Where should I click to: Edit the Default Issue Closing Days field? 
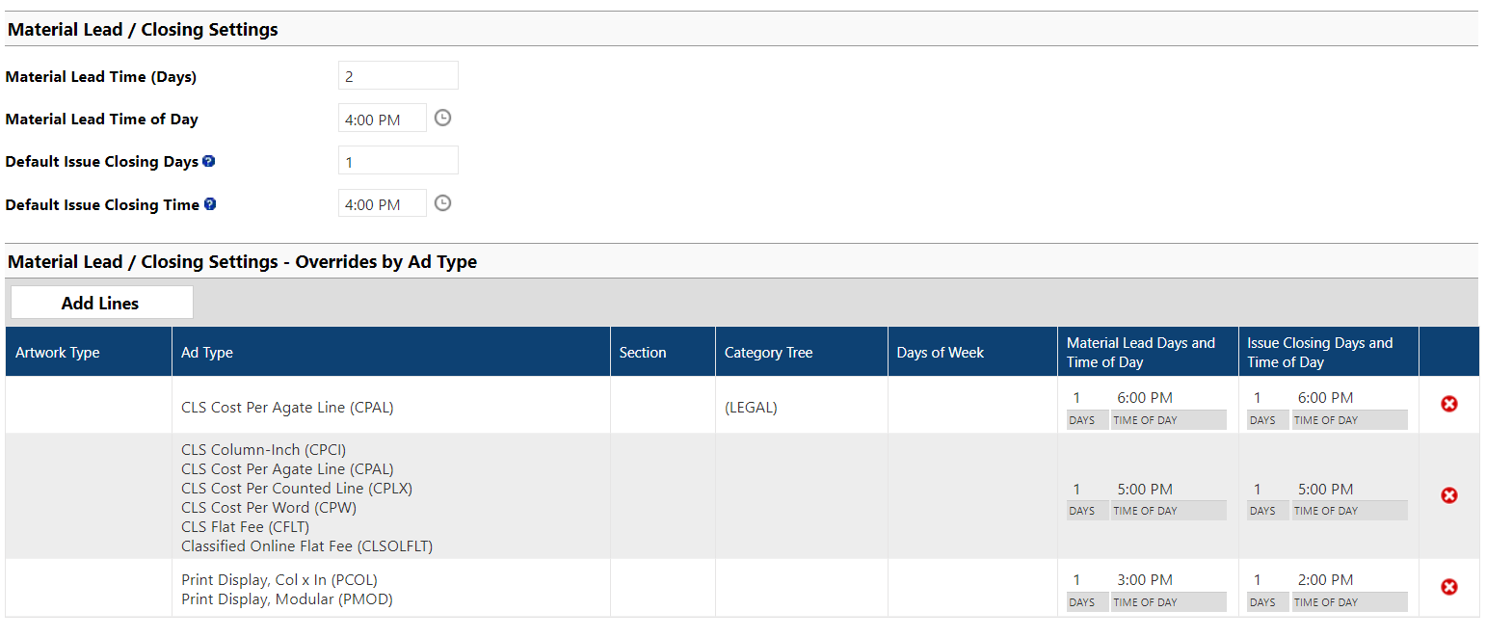pos(398,162)
